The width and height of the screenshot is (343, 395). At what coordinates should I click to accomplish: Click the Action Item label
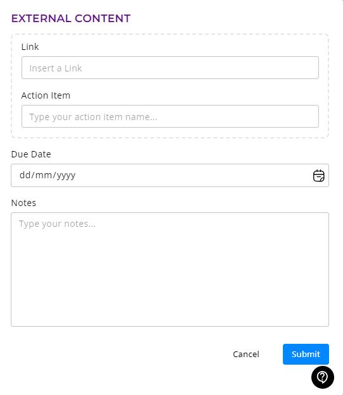click(46, 95)
